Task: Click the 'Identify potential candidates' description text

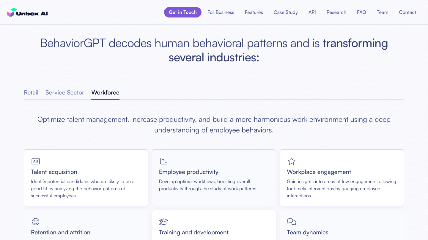Action: (x=83, y=188)
